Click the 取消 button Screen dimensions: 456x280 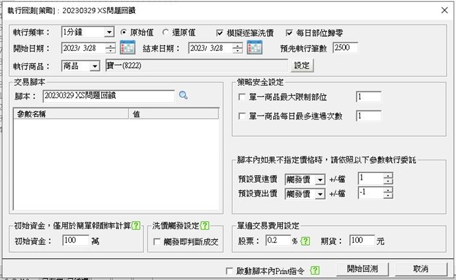(420, 269)
